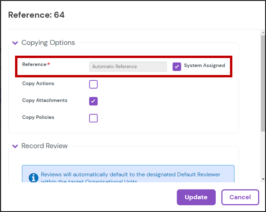This screenshot has width=266, height=212.
Task: Click the Reference field label
Action: coord(34,64)
